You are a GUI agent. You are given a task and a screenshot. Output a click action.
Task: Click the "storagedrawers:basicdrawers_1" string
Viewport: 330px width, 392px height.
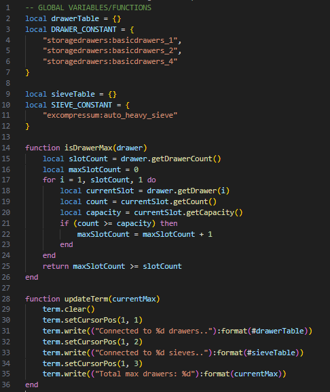tap(110, 40)
